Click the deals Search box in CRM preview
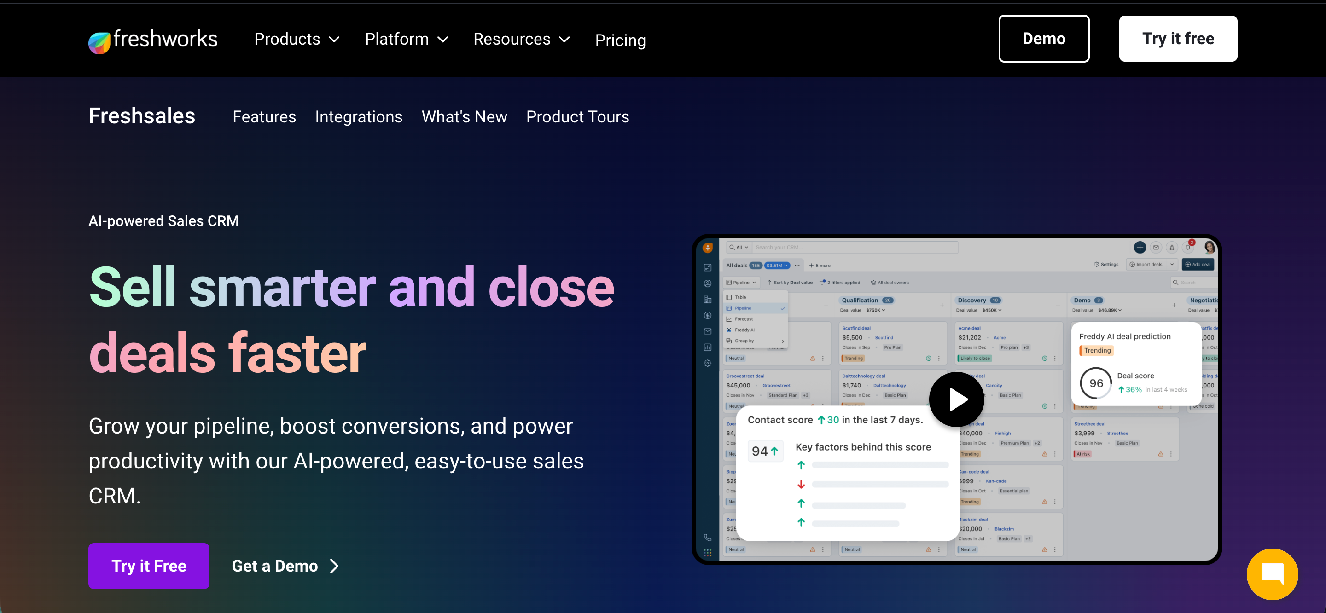Screen dimensions: 1326x613 (x=1194, y=283)
